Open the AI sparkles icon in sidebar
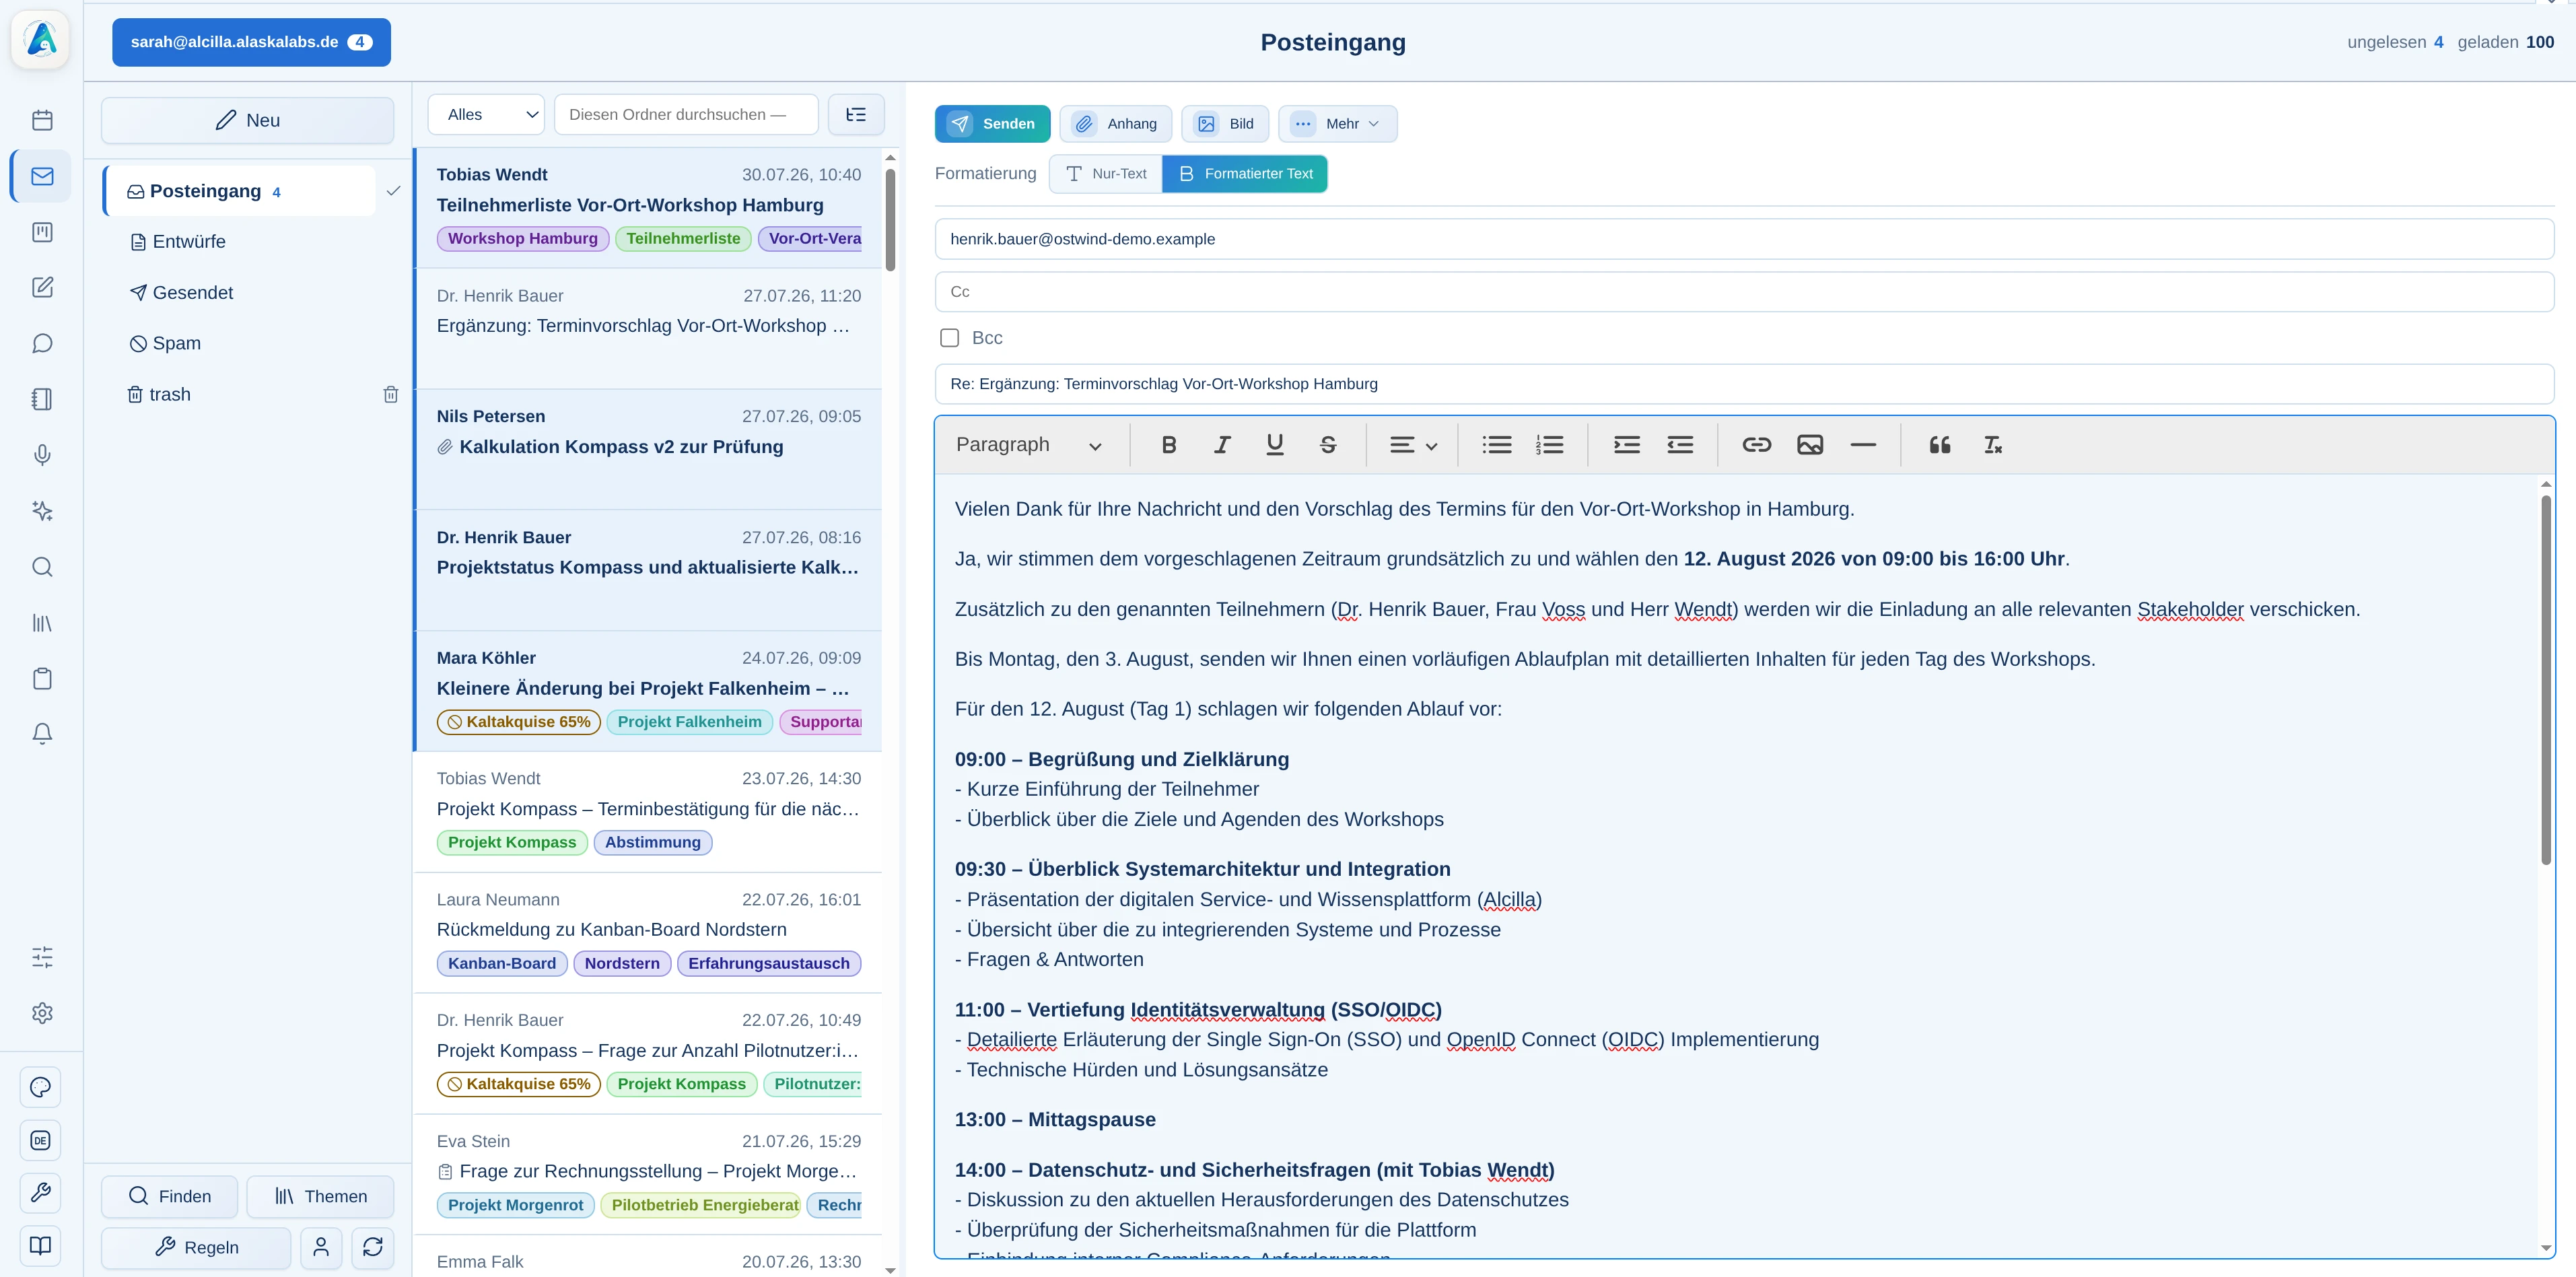 tap(42, 511)
